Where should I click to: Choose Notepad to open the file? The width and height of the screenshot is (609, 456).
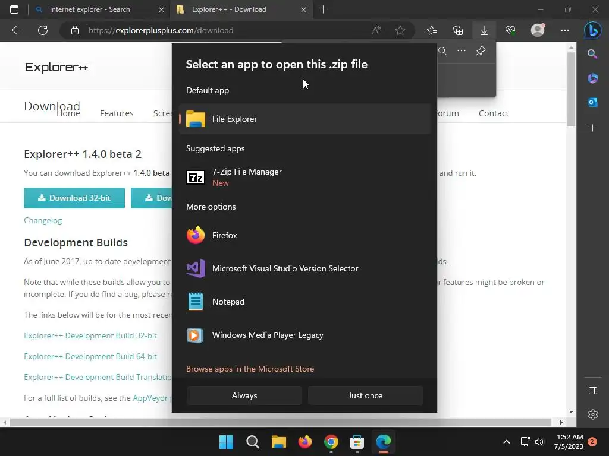[x=305, y=302]
